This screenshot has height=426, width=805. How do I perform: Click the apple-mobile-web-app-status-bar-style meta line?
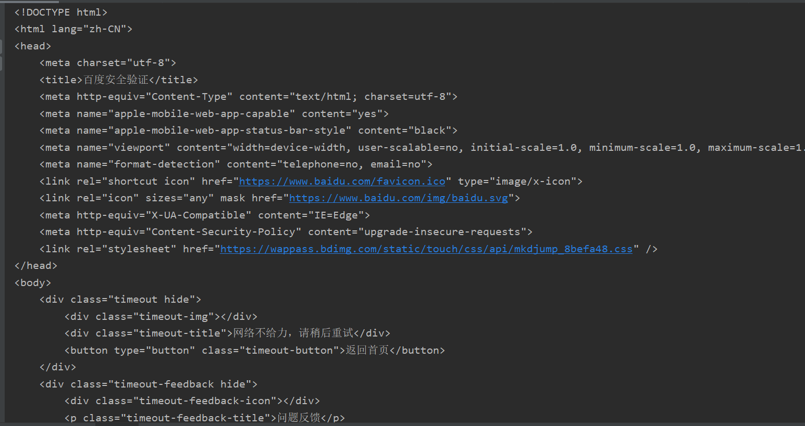click(249, 131)
